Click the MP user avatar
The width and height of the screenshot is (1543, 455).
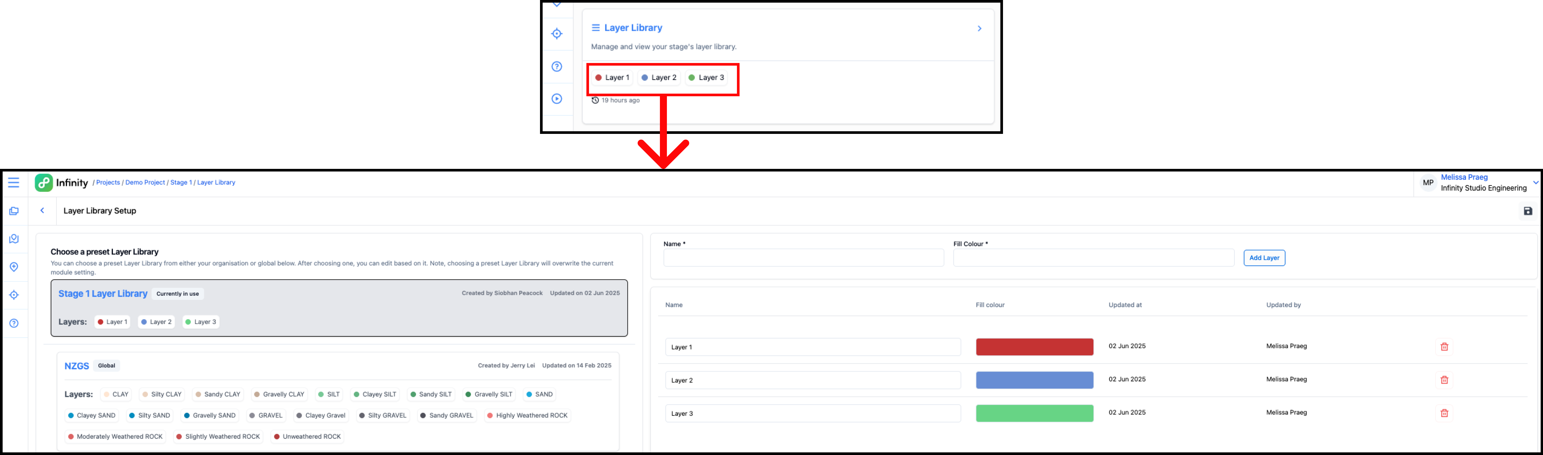1429,183
